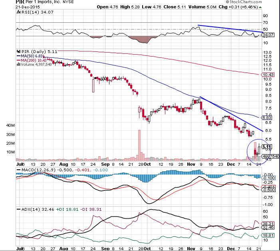Screen dimensions: 280x251
Task: Click the 8.5 tick on the price axis
Action: [268, 96]
